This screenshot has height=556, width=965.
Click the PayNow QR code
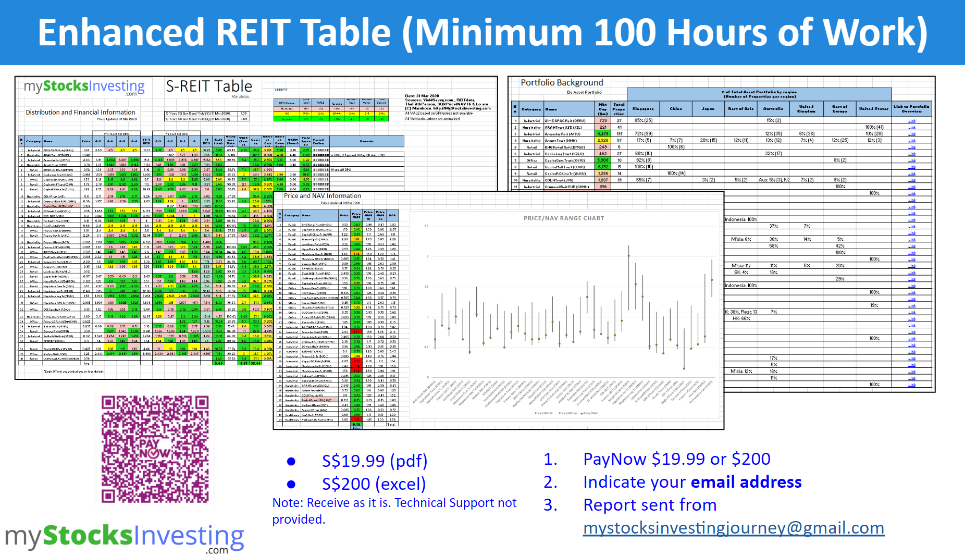(x=155, y=449)
